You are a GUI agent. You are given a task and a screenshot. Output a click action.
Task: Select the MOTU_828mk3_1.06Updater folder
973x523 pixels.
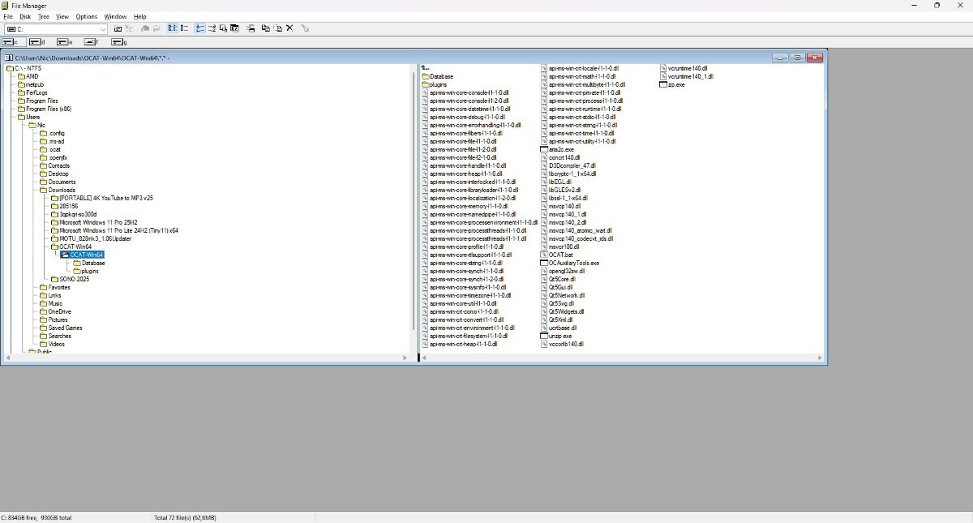point(90,238)
